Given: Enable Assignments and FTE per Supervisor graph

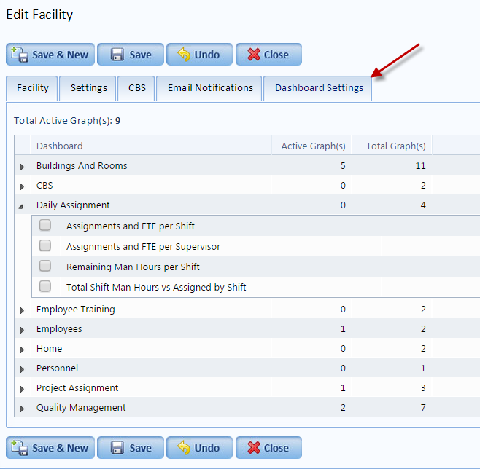Looking at the screenshot, I should click(x=45, y=246).
